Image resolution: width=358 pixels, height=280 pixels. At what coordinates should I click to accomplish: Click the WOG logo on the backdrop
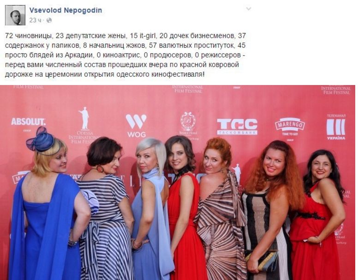(136, 126)
